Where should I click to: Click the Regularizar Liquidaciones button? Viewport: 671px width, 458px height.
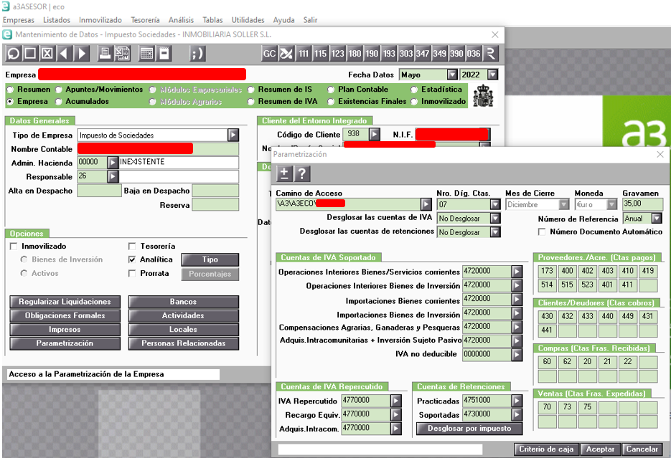coord(65,302)
